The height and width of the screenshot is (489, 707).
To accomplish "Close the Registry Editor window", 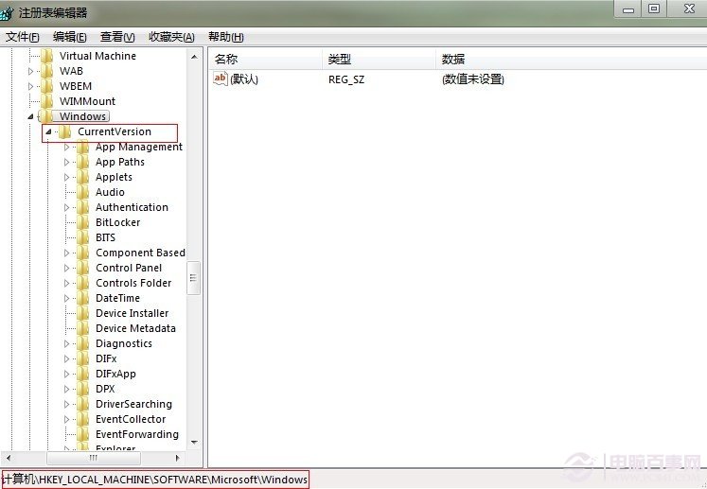I will click(x=688, y=9).
